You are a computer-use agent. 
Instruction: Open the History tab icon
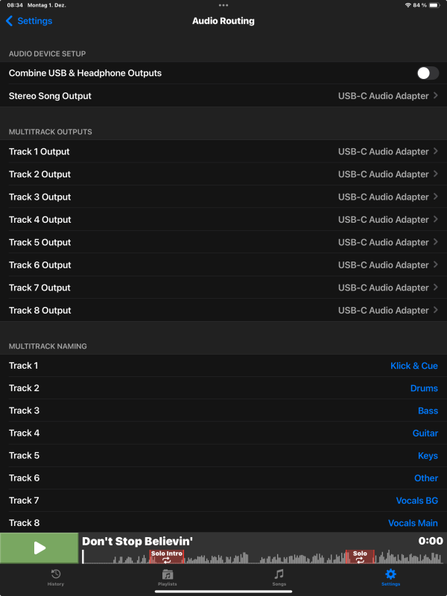(56, 574)
